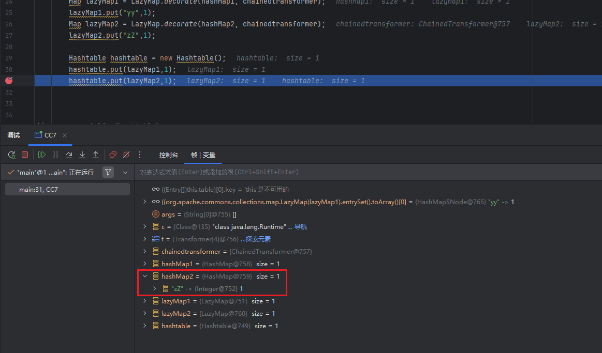This screenshot has width=602, height=353.
Task: Focus the evaluate expression input field
Action: click(362, 172)
